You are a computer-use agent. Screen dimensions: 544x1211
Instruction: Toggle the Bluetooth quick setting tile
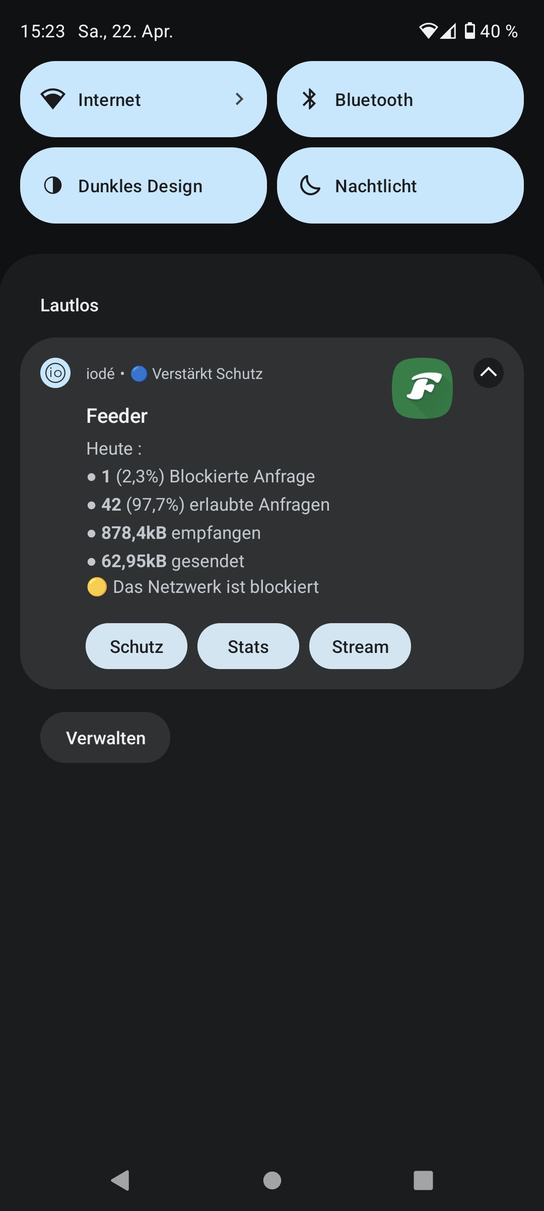pyautogui.click(x=400, y=99)
